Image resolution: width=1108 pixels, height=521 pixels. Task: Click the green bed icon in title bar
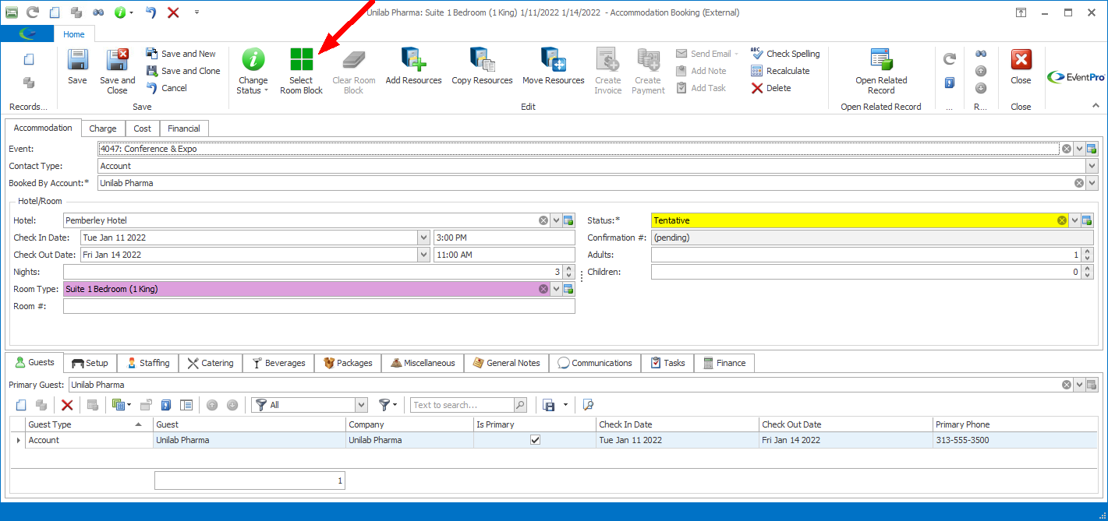point(12,12)
